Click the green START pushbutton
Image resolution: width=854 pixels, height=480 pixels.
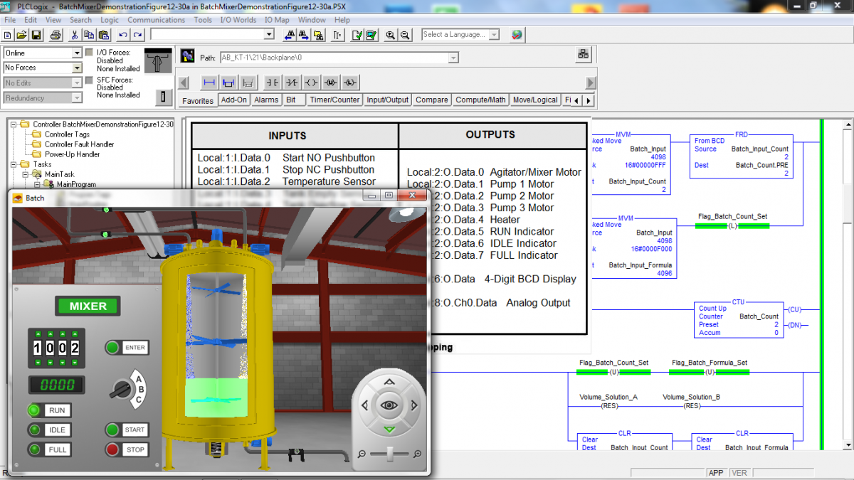pos(112,430)
